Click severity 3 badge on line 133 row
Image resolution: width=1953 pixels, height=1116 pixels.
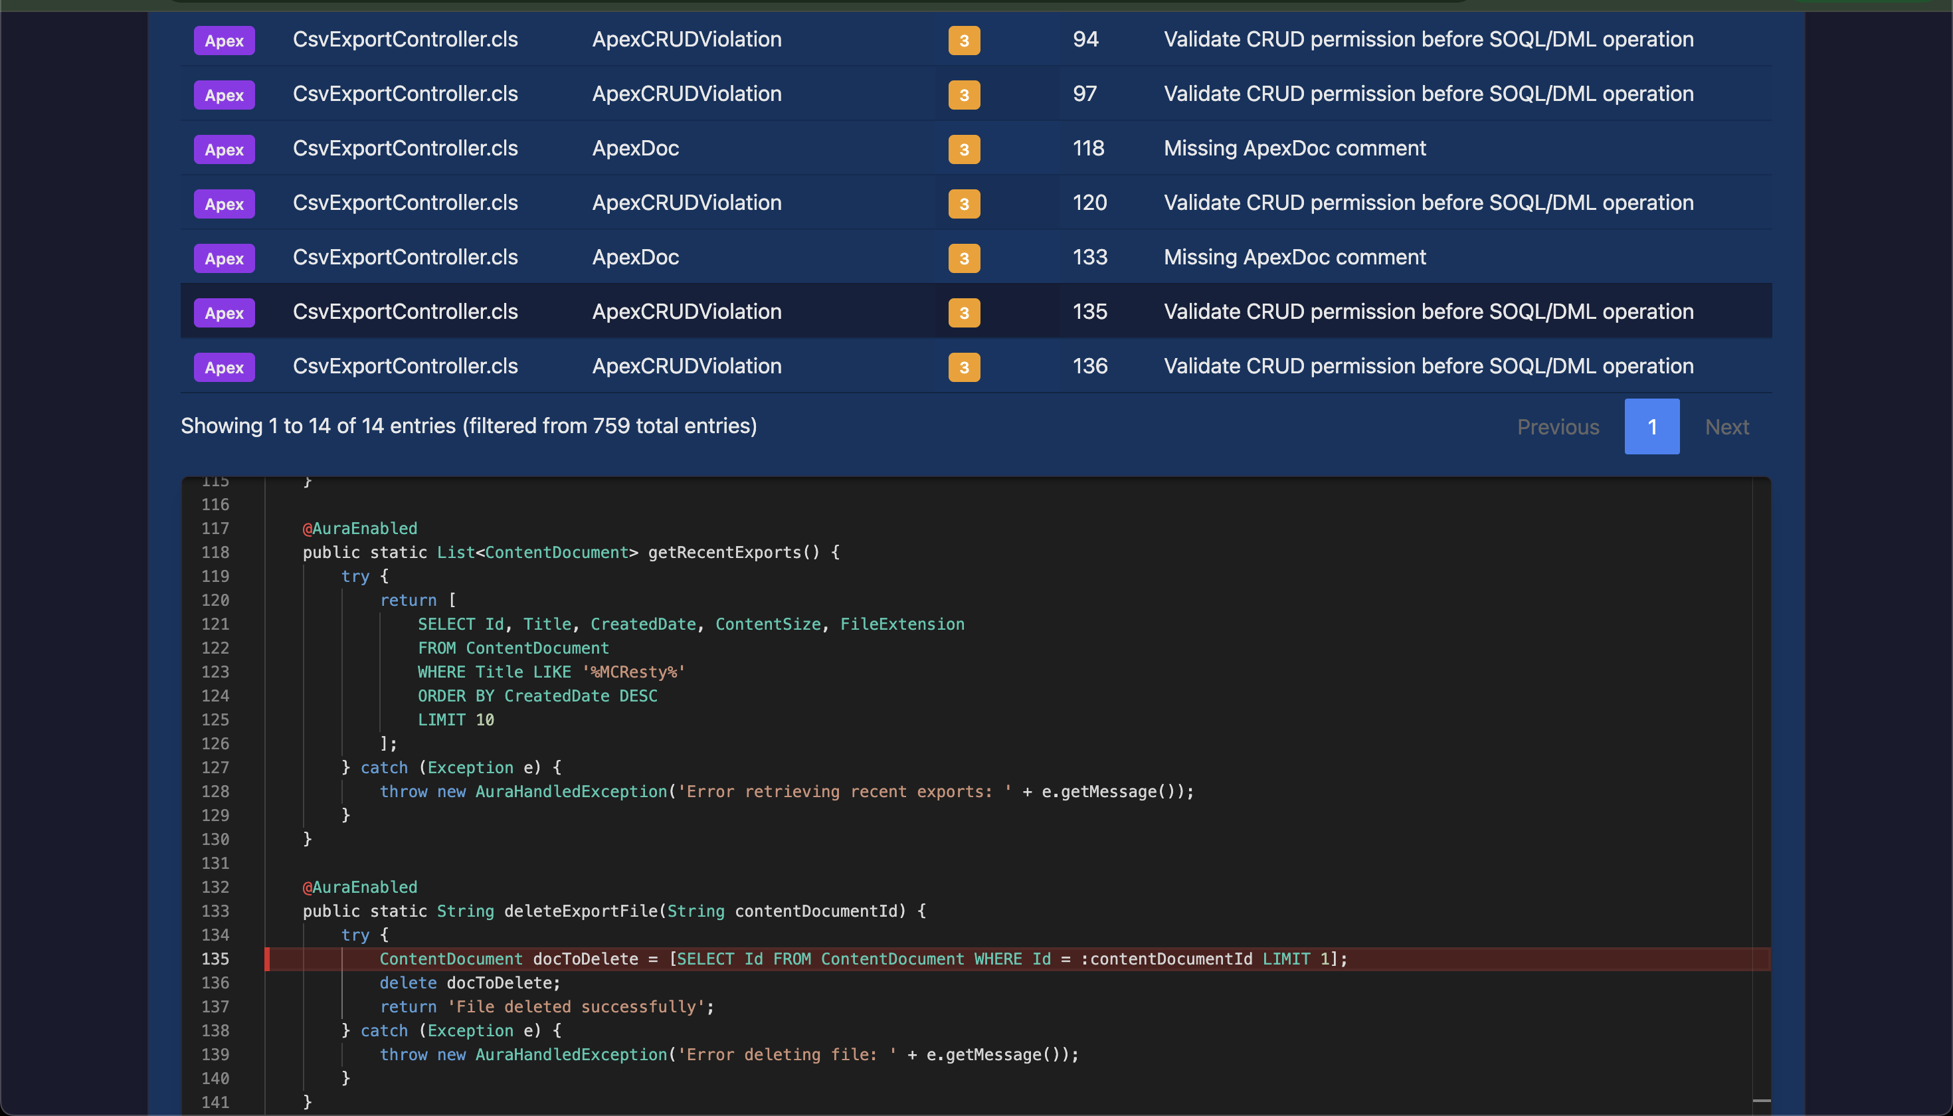tap(963, 258)
